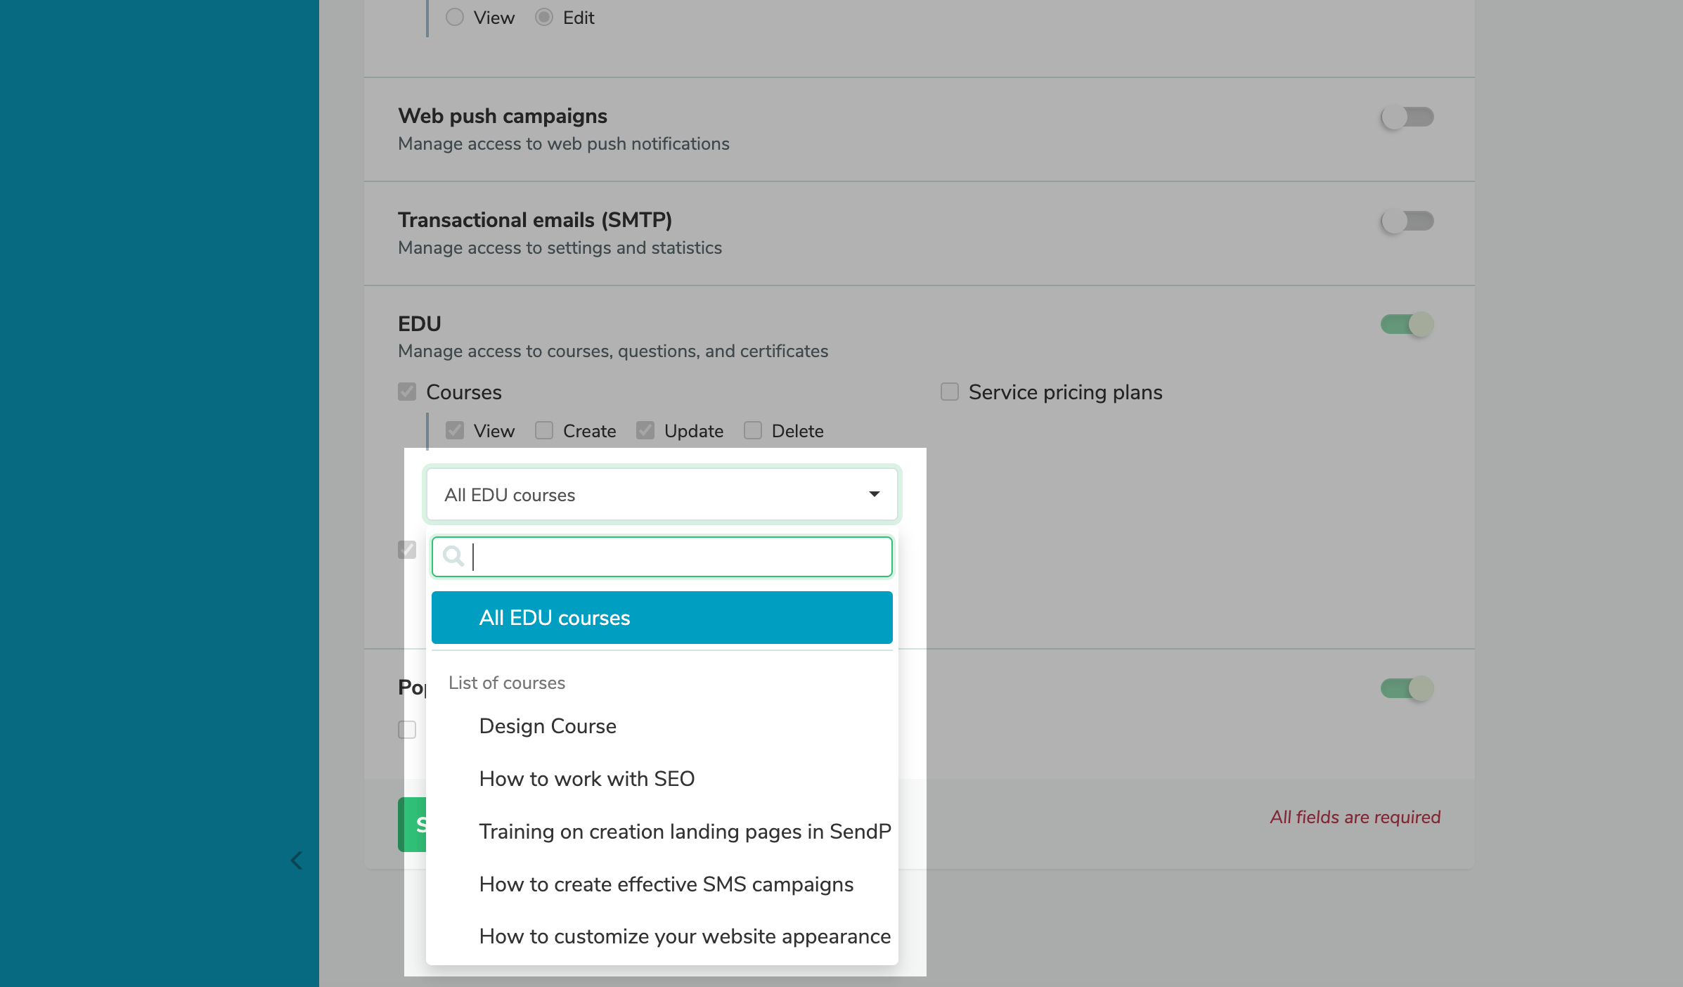Check the Delete permission under Courses

(753, 430)
